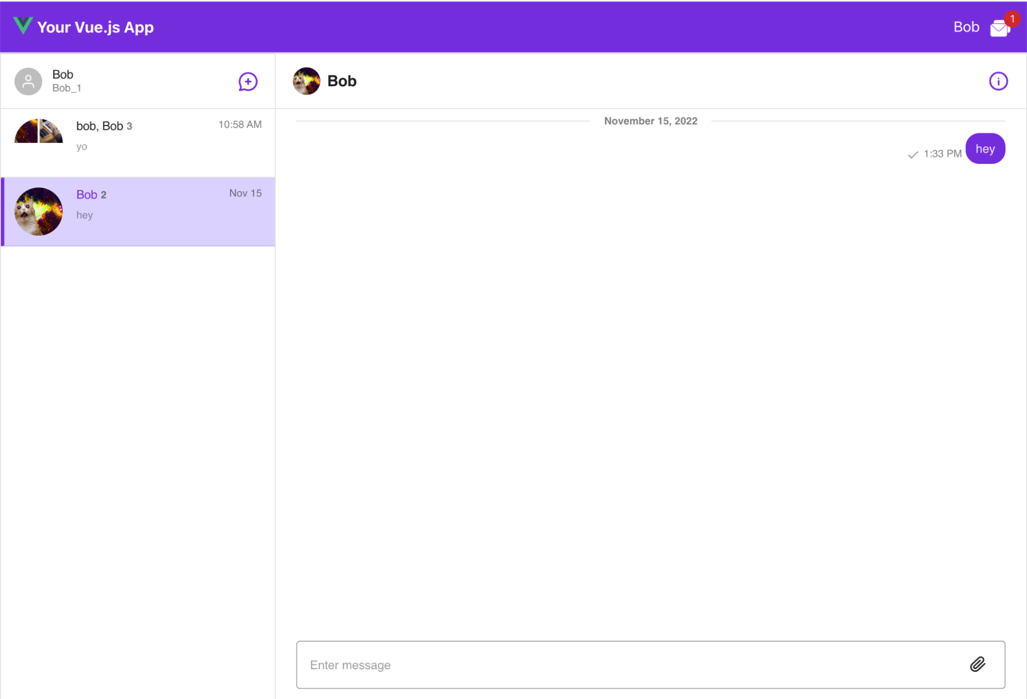Click the Bob username in top bar

(966, 27)
